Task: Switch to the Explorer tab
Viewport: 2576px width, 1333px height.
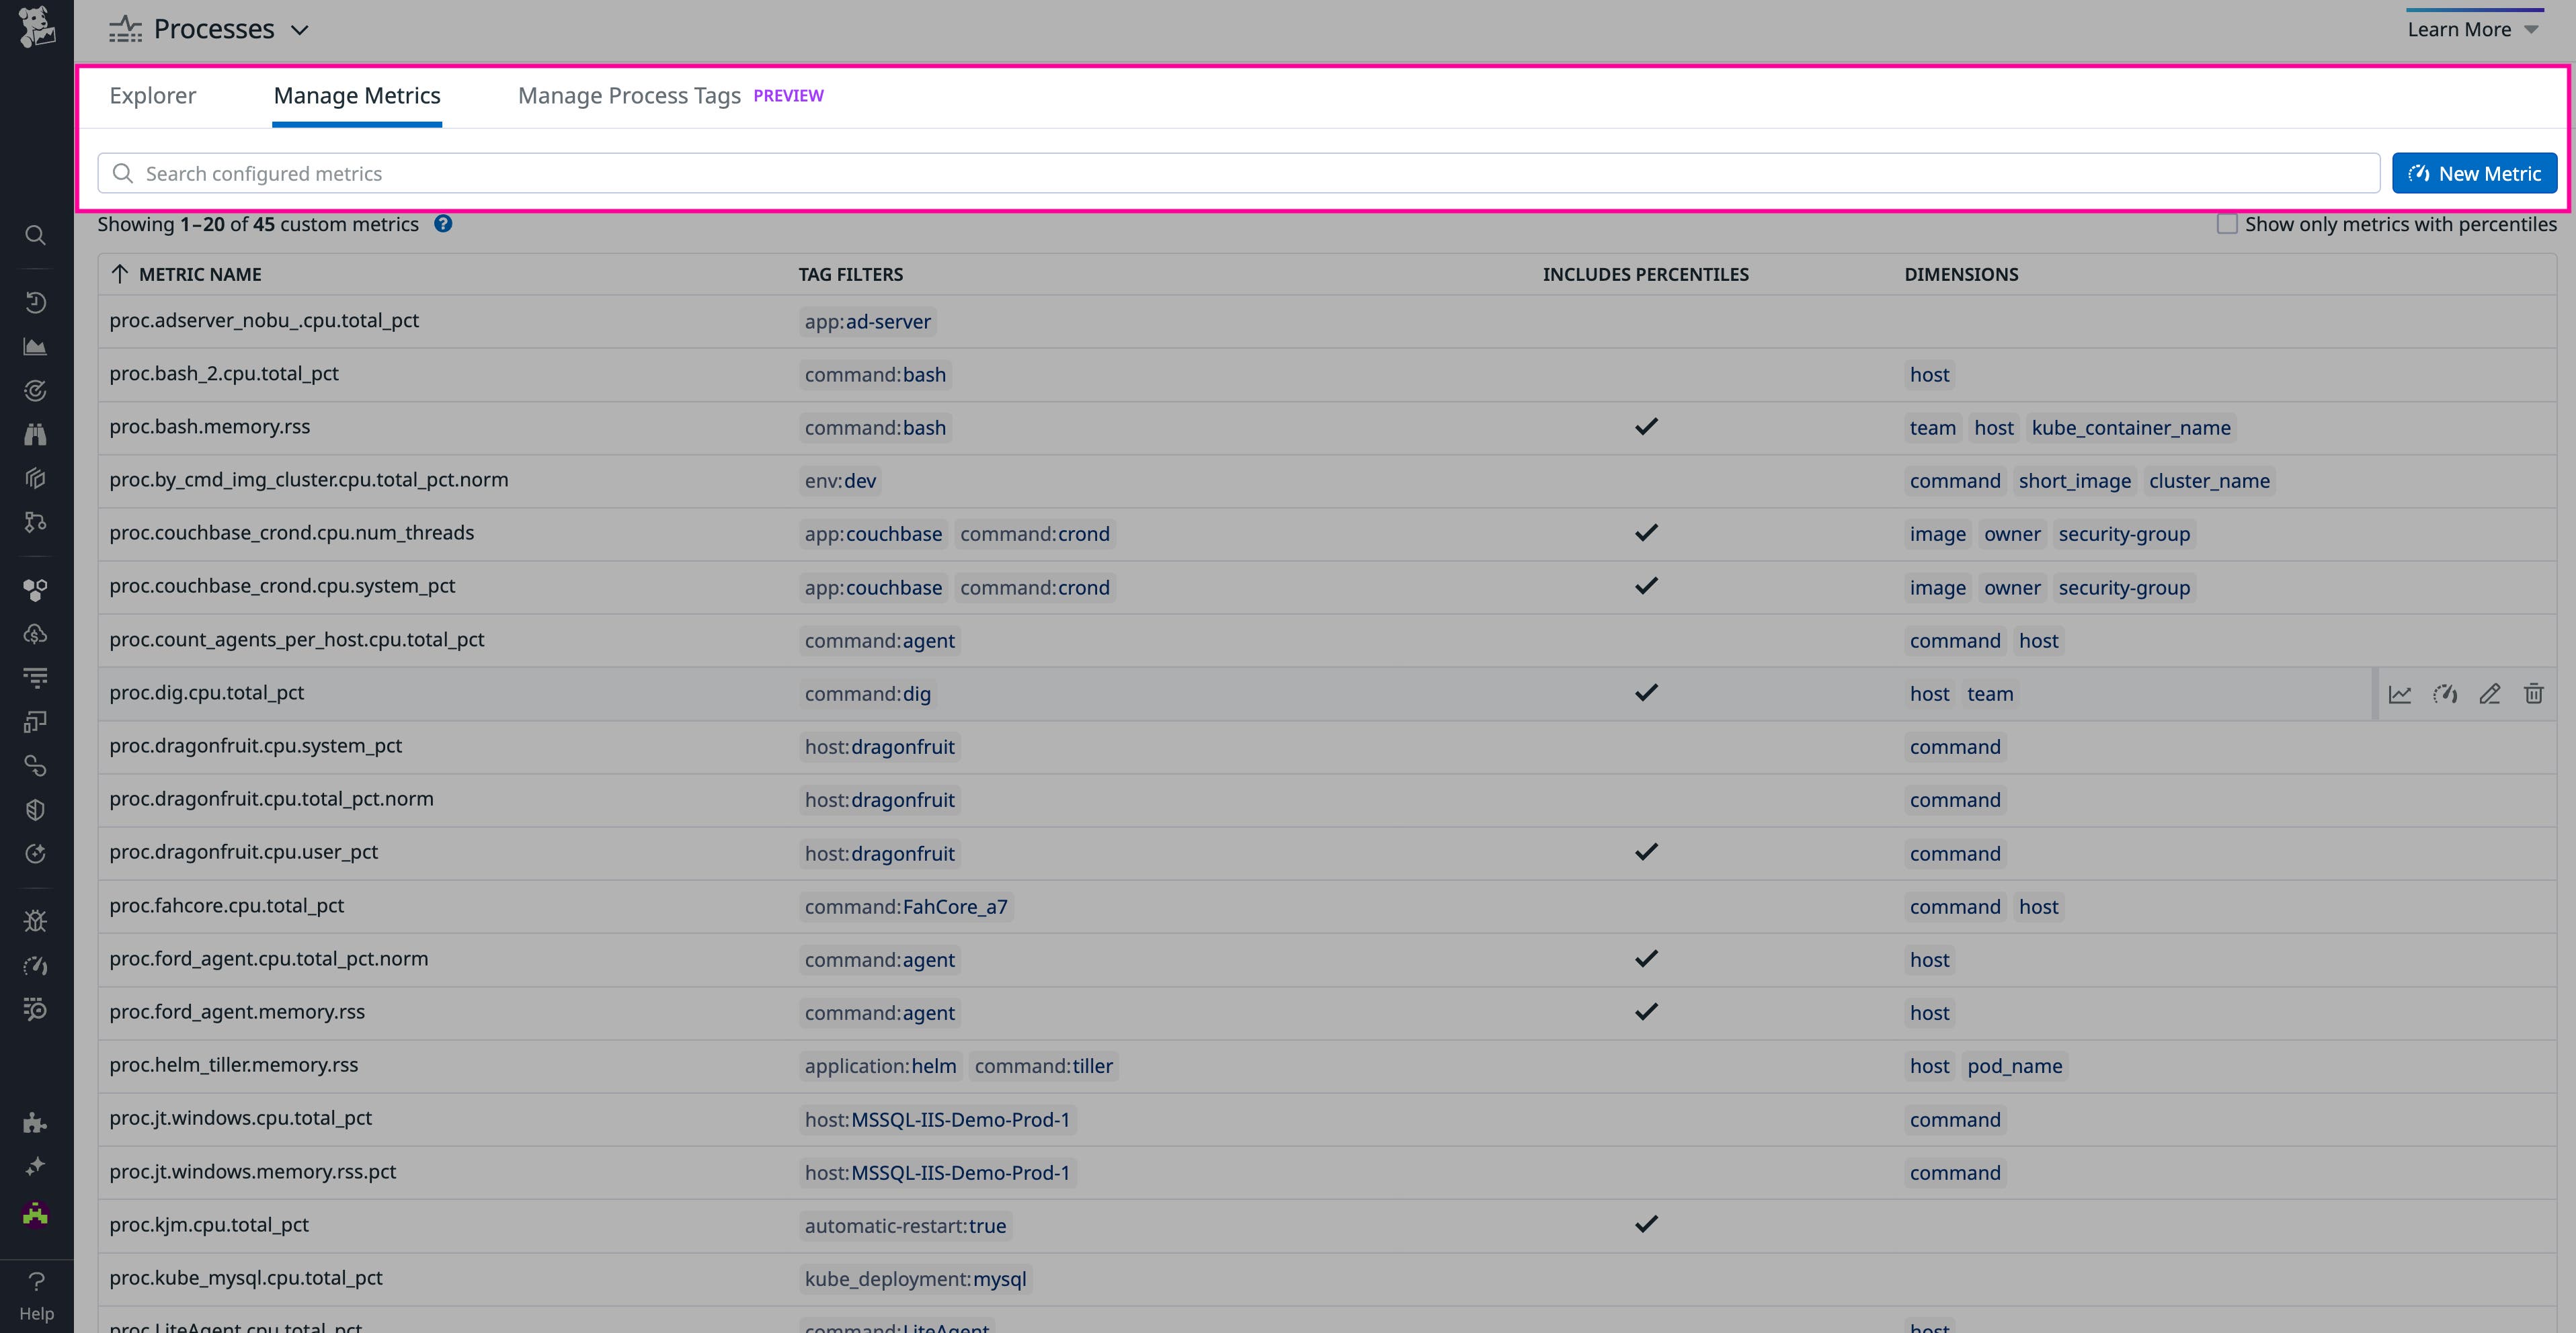Action: coord(152,95)
